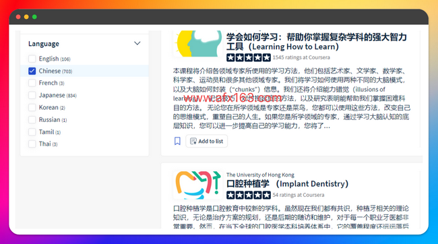Open the Implant Dentistry course title

(x=288, y=184)
